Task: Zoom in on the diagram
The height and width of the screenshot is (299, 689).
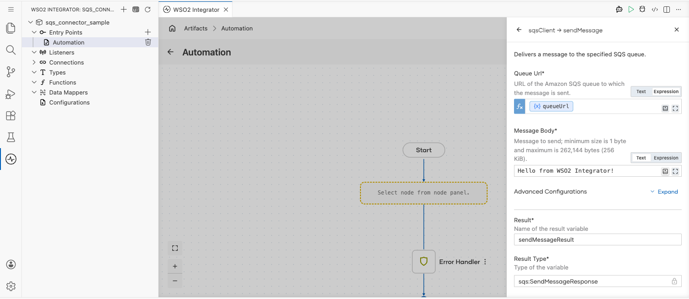Action: tap(175, 266)
